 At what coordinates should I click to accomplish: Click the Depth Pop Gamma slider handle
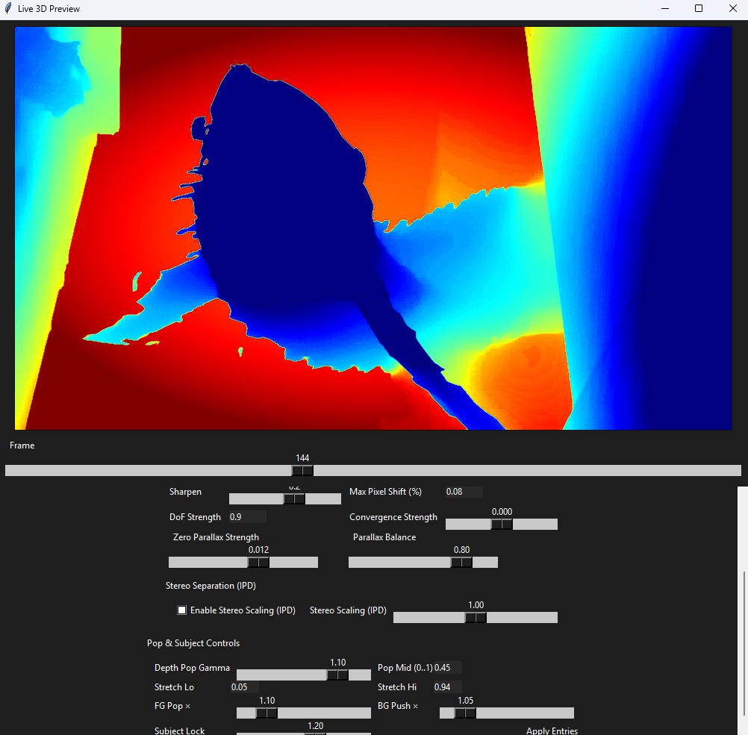(337, 675)
